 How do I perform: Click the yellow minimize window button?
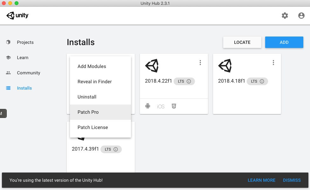click(10, 3)
